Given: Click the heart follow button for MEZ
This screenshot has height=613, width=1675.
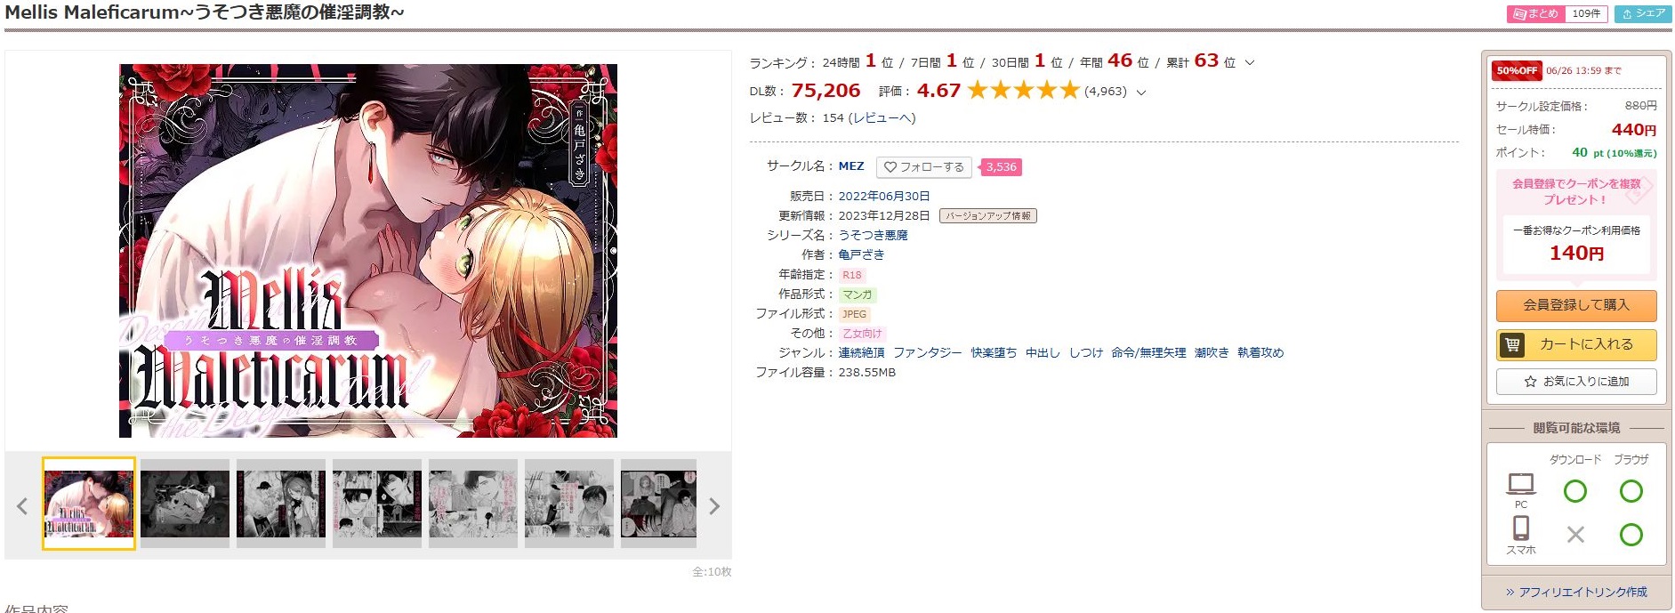Looking at the screenshot, I should click(x=923, y=167).
